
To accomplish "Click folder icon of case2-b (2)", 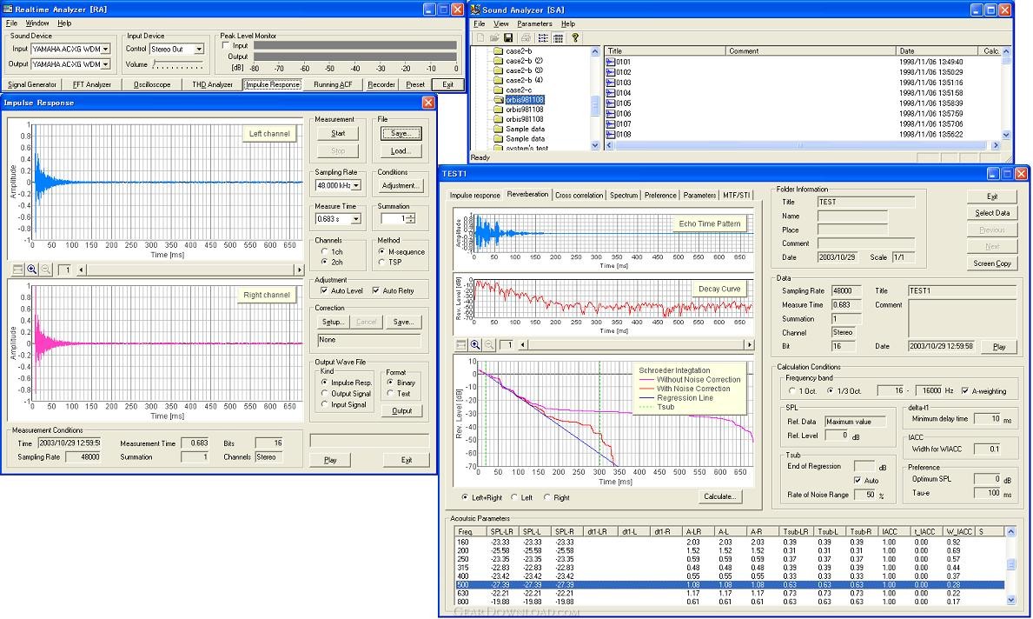I will click(498, 61).
